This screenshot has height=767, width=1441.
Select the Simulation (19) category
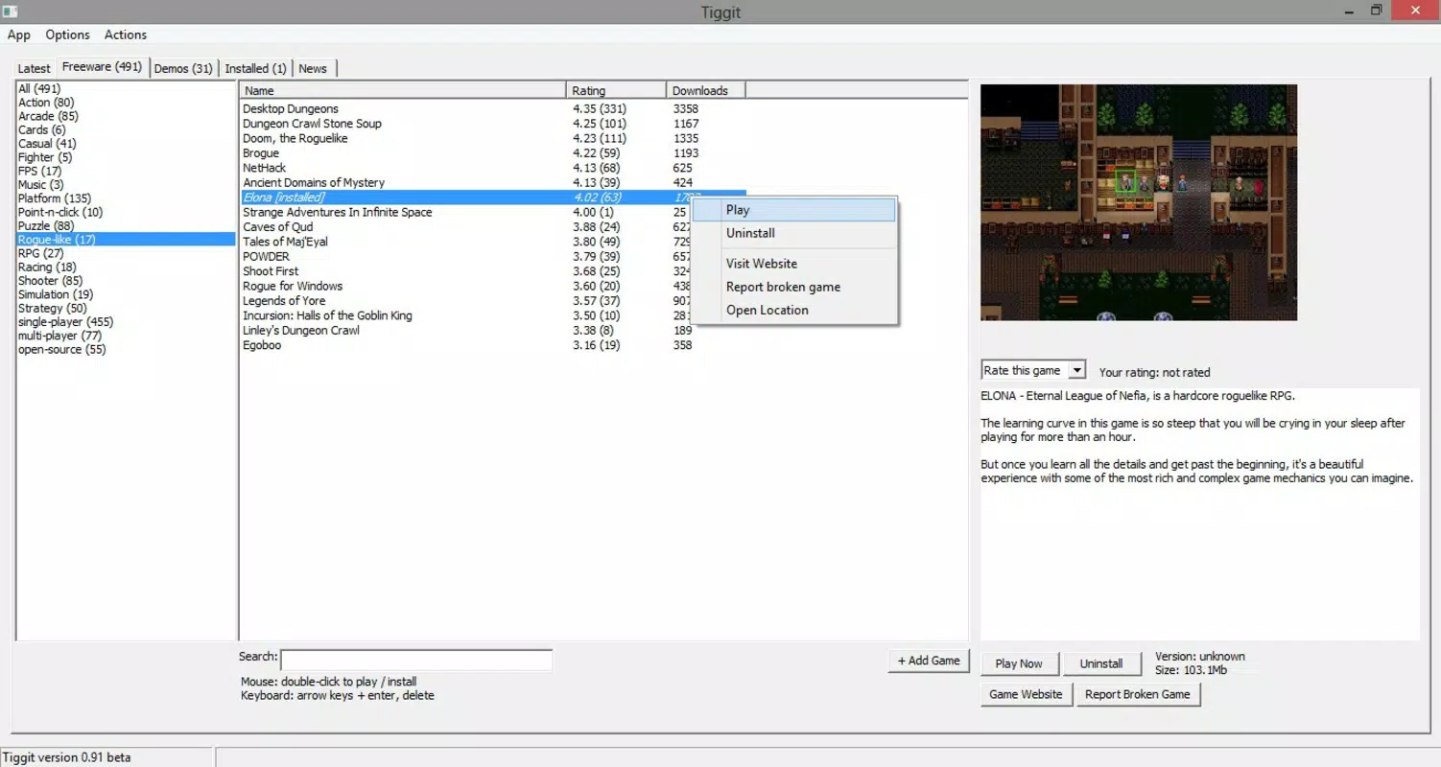tap(56, 294)
